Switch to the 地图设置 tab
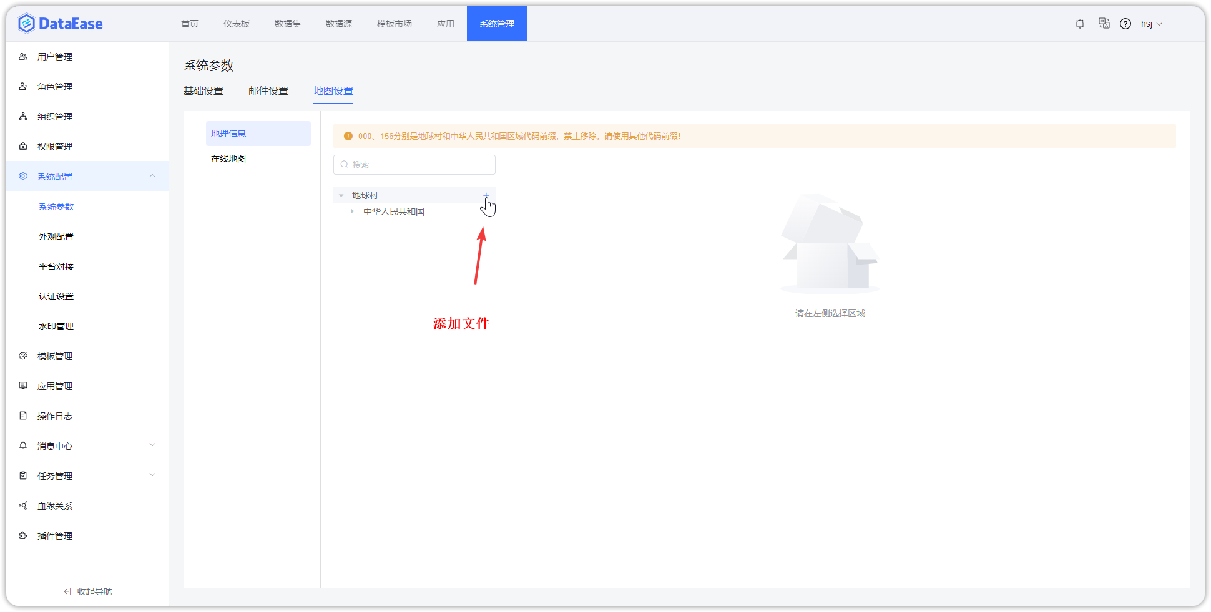The width and height of the screenshot is (1211, 612). click(x=333, y=91)
